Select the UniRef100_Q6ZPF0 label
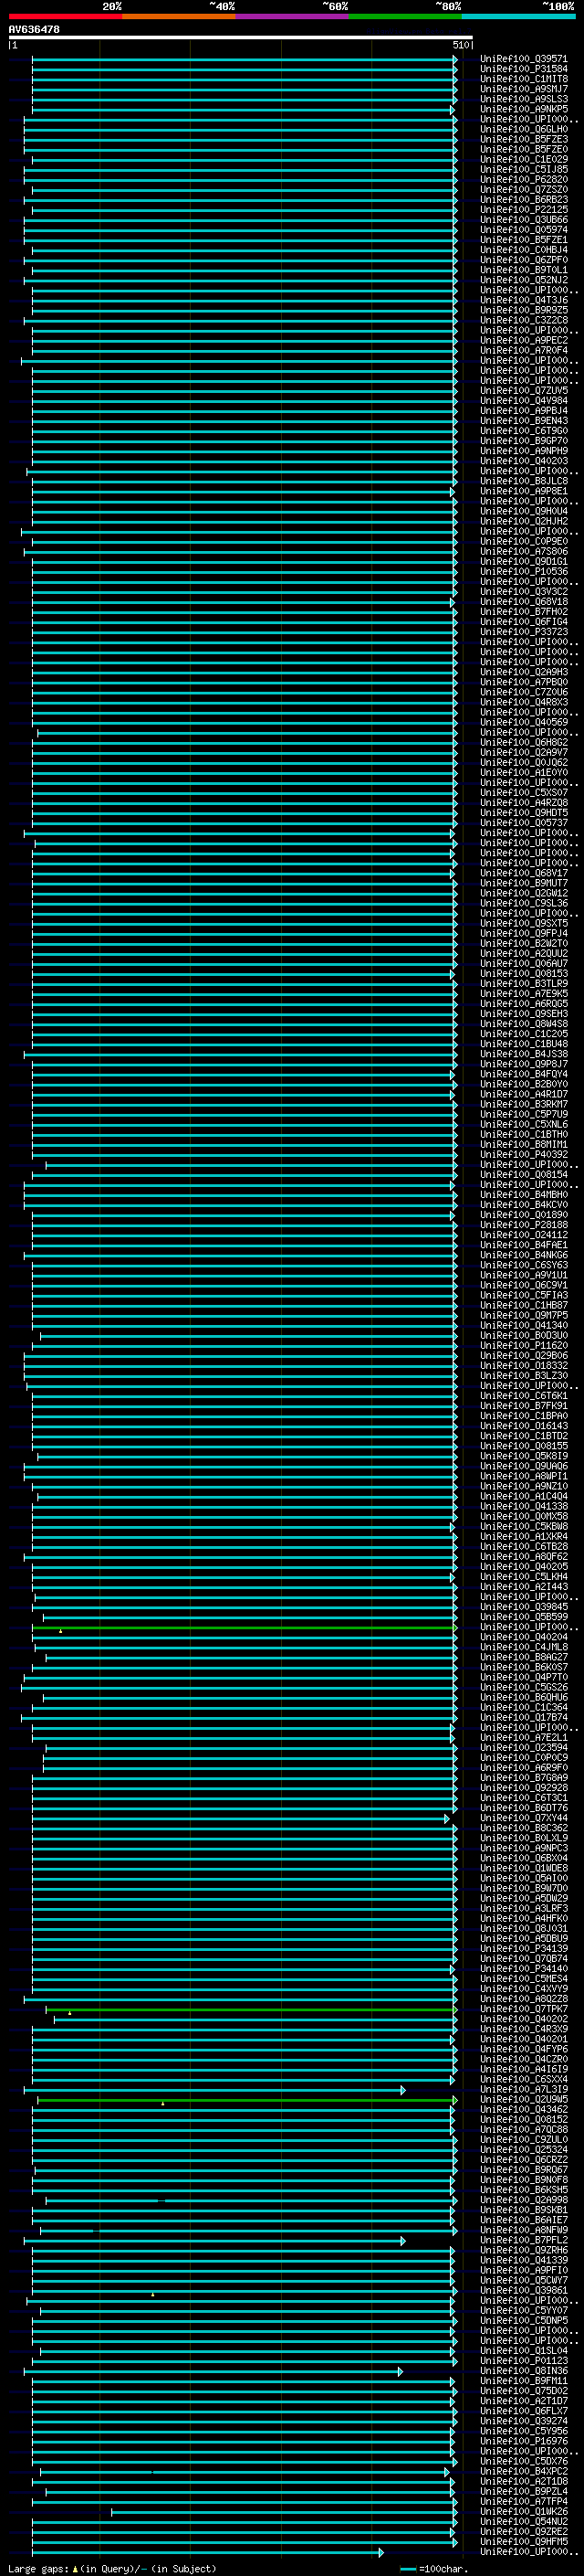 (x=523, y=260)
